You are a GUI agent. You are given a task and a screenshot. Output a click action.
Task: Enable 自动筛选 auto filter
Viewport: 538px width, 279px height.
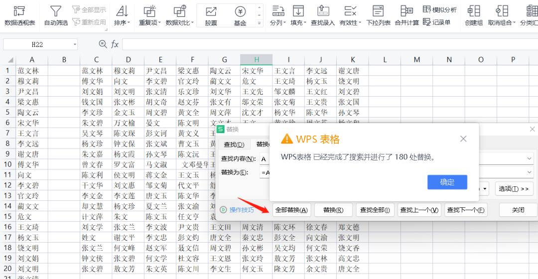tap(56, 16)
